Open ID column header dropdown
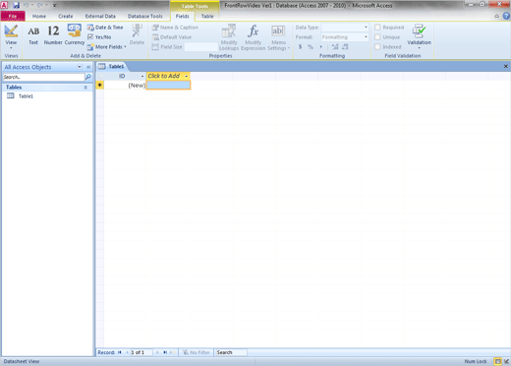Image resolution: width=511 pixels, height=366 pixels. tap(142, 76)
